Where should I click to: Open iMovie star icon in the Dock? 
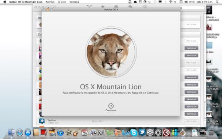tap(69, 133)
